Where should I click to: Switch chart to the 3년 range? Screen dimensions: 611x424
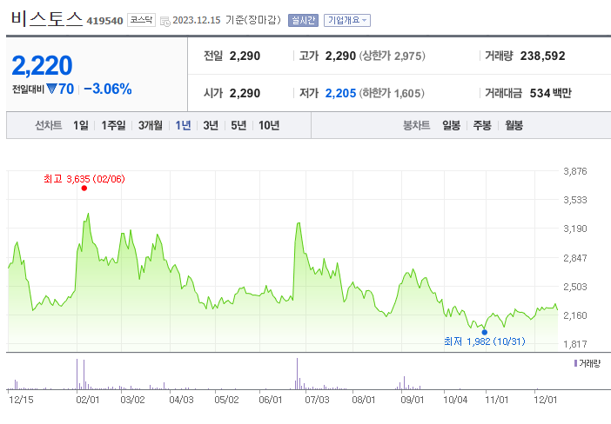click(211, 125)
